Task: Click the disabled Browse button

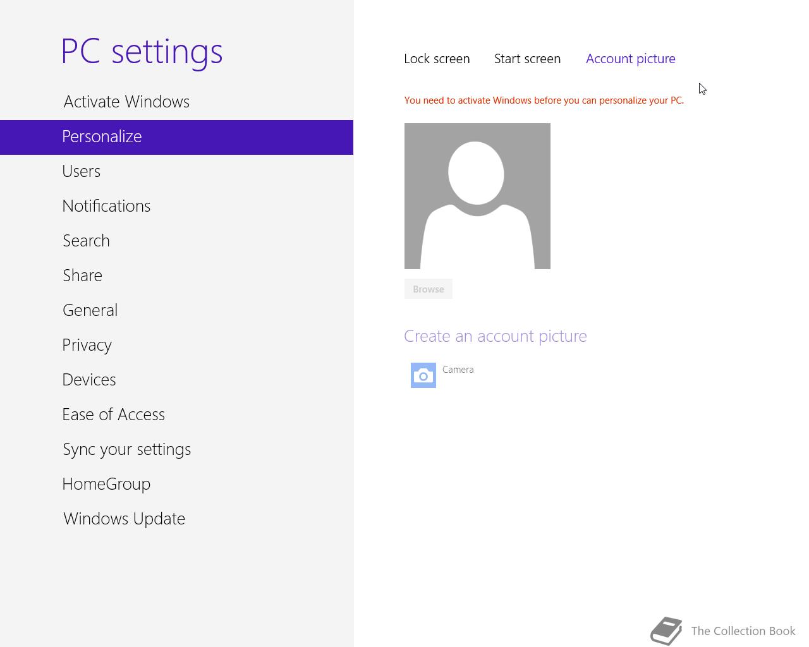Action: pyautogui.click(x=429, y=289)
